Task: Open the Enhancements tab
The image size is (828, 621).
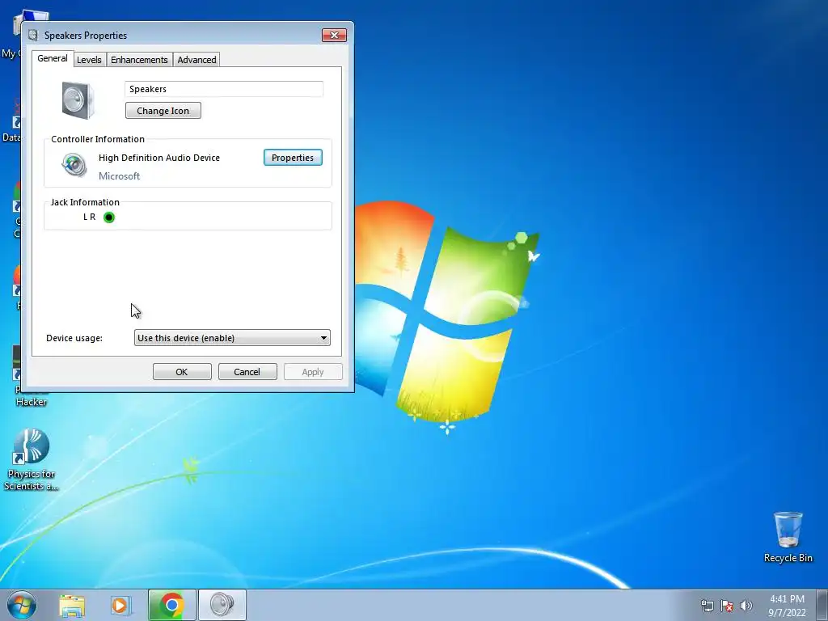Action: pos(139,60)
